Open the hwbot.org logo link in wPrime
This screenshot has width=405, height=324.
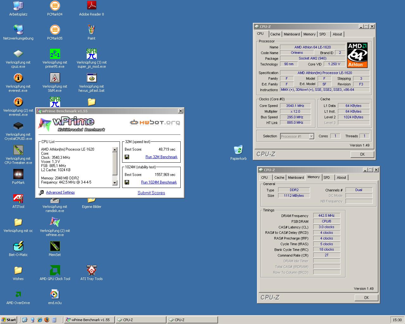point(155,122)
